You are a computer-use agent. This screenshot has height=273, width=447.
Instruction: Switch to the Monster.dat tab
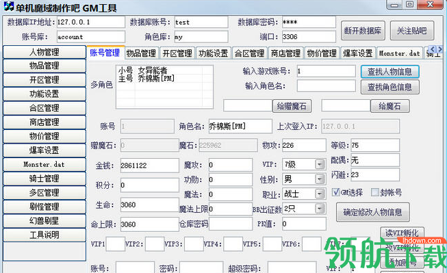tap(399, 53)
